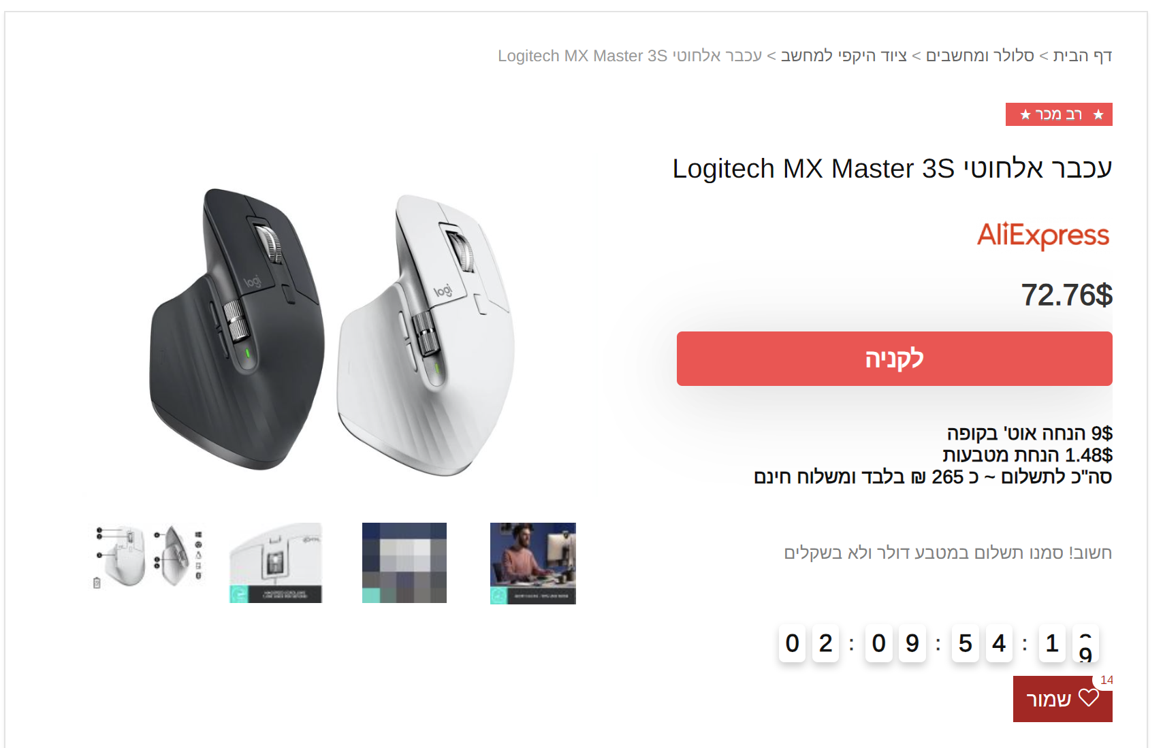This screenshot has width=1163, height=748.
Task: Click the 72.76$ price
Action: pyautogui.click(x=1067, y=295)
